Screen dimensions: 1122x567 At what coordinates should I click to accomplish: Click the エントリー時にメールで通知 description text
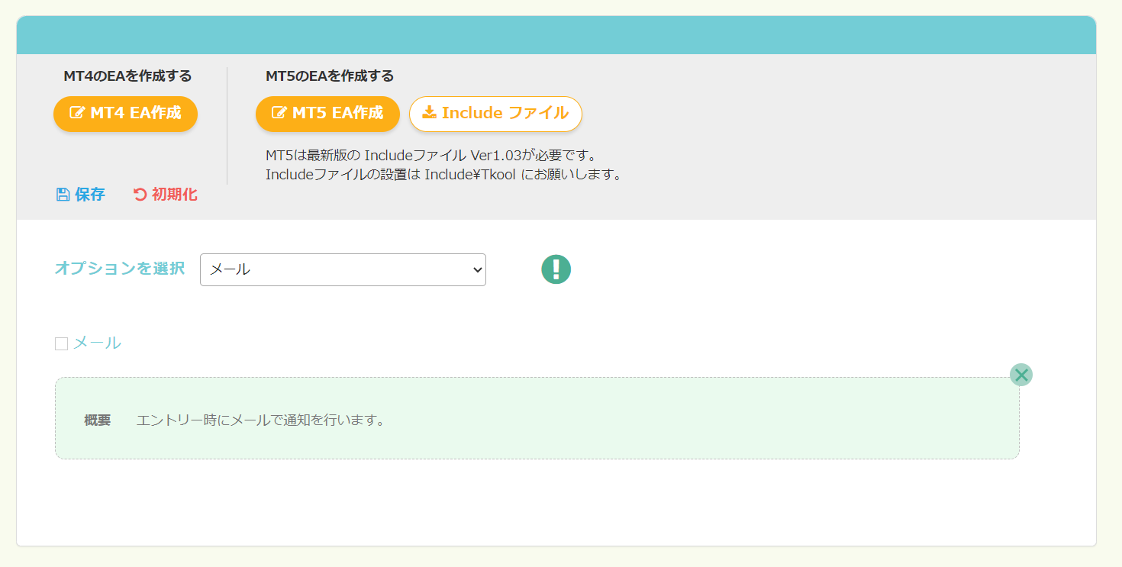click(260, 420)
